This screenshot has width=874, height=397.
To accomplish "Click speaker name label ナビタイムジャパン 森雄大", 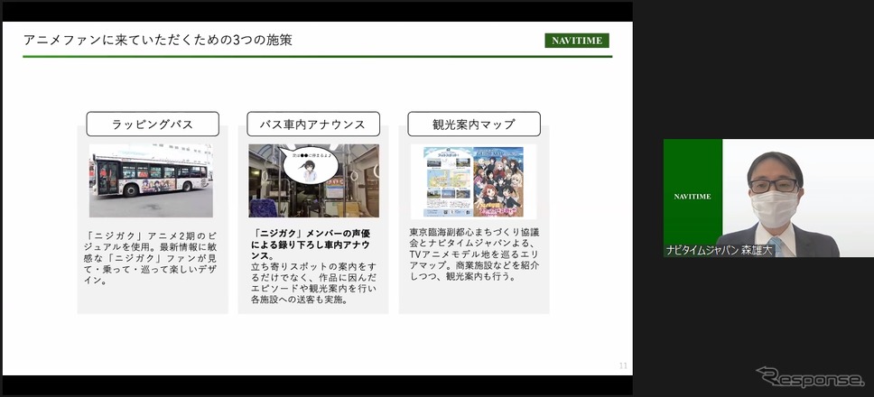I will [x=720, y=251].
